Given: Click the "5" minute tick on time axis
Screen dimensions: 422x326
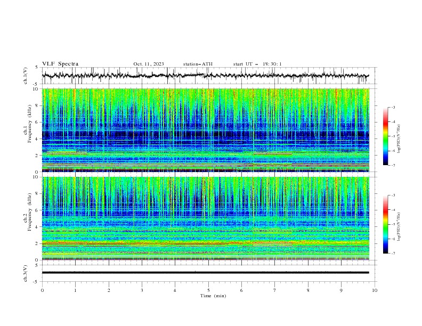Looking at the screenshot, I should (208, 290).
